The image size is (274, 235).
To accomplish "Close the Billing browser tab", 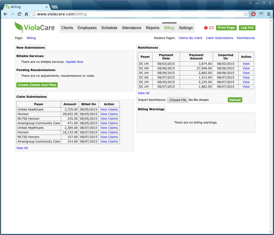I will (x=47, y=7).
